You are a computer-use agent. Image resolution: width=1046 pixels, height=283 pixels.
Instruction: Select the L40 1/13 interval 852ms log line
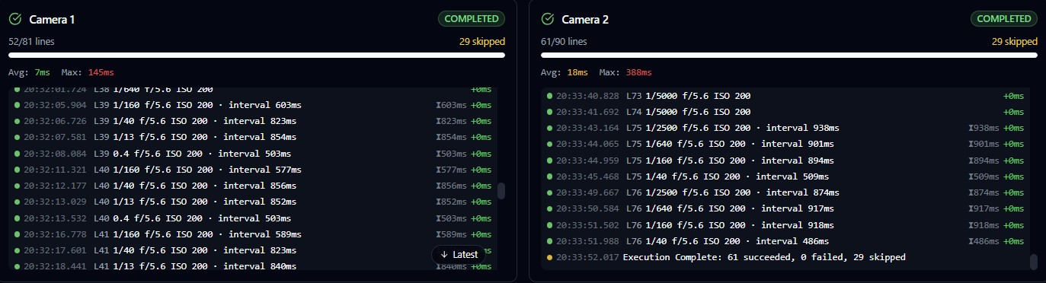click(253, 202)
